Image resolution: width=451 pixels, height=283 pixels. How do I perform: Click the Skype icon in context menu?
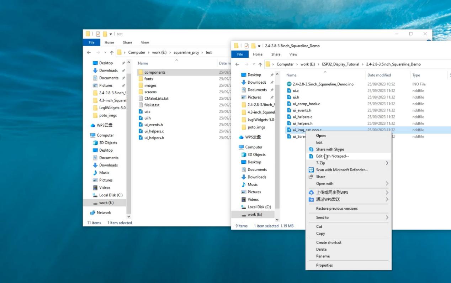[311, 150]
